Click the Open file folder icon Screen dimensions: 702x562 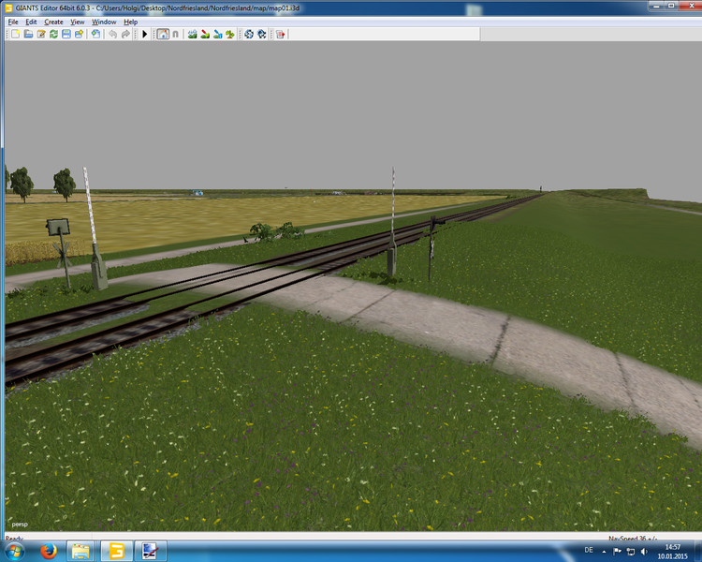coord(28,34)
